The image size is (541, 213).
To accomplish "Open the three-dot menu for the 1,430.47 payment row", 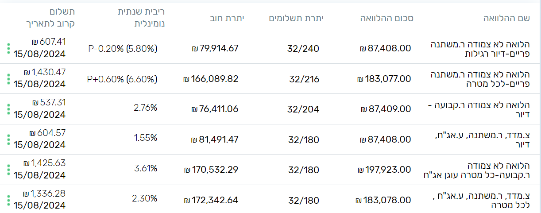I will [8, 79].
